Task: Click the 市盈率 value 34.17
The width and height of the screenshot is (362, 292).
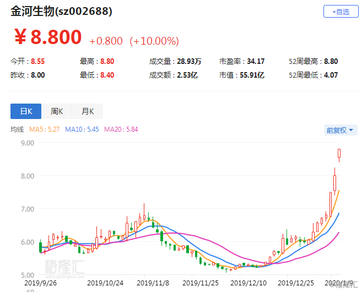Action: [x=256, y=61]
